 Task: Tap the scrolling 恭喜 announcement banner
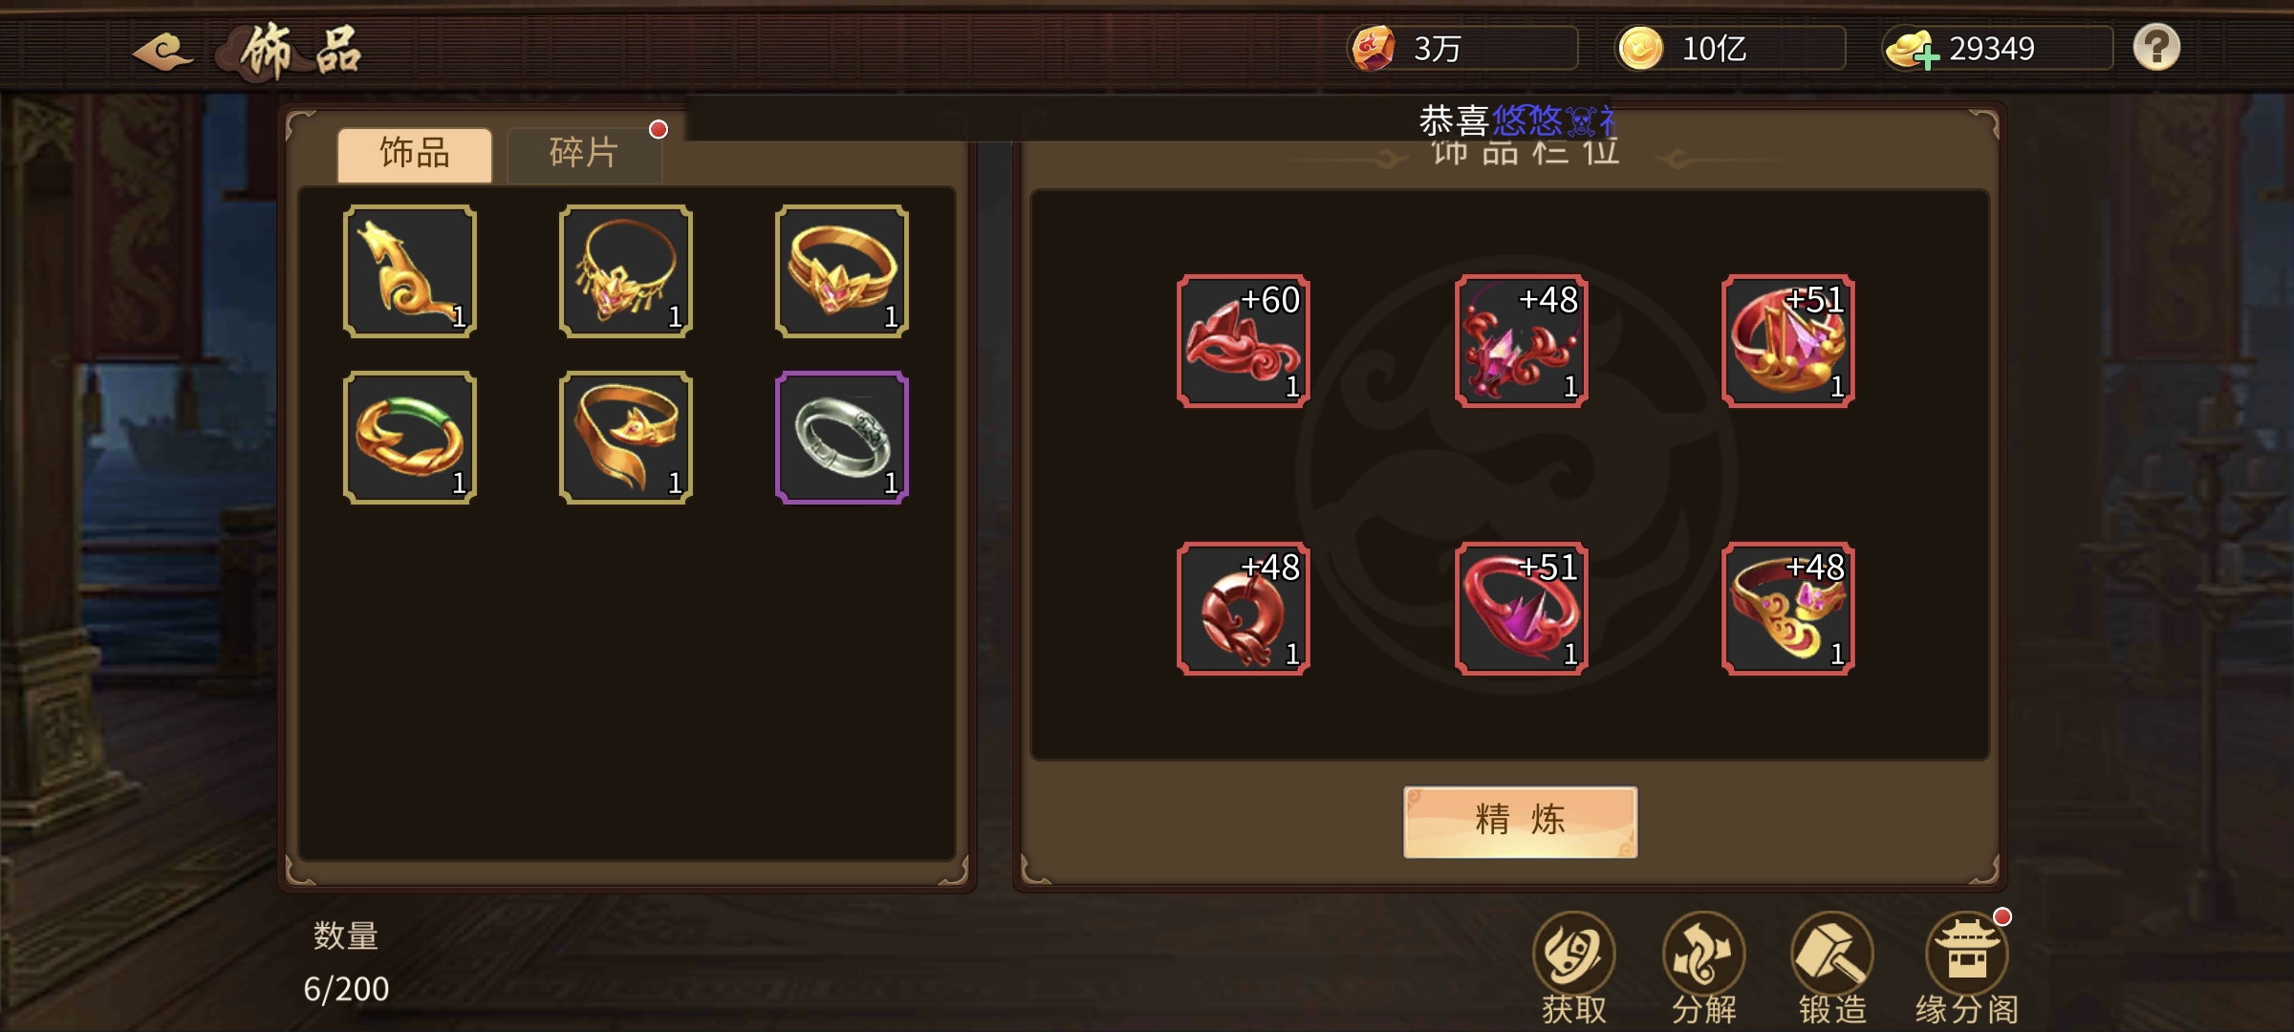1515,120
